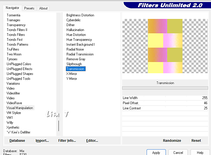Viewport: 211px width, 155px height.
Task: Choose Slipthrough filter
Action: tap(74, 64)
